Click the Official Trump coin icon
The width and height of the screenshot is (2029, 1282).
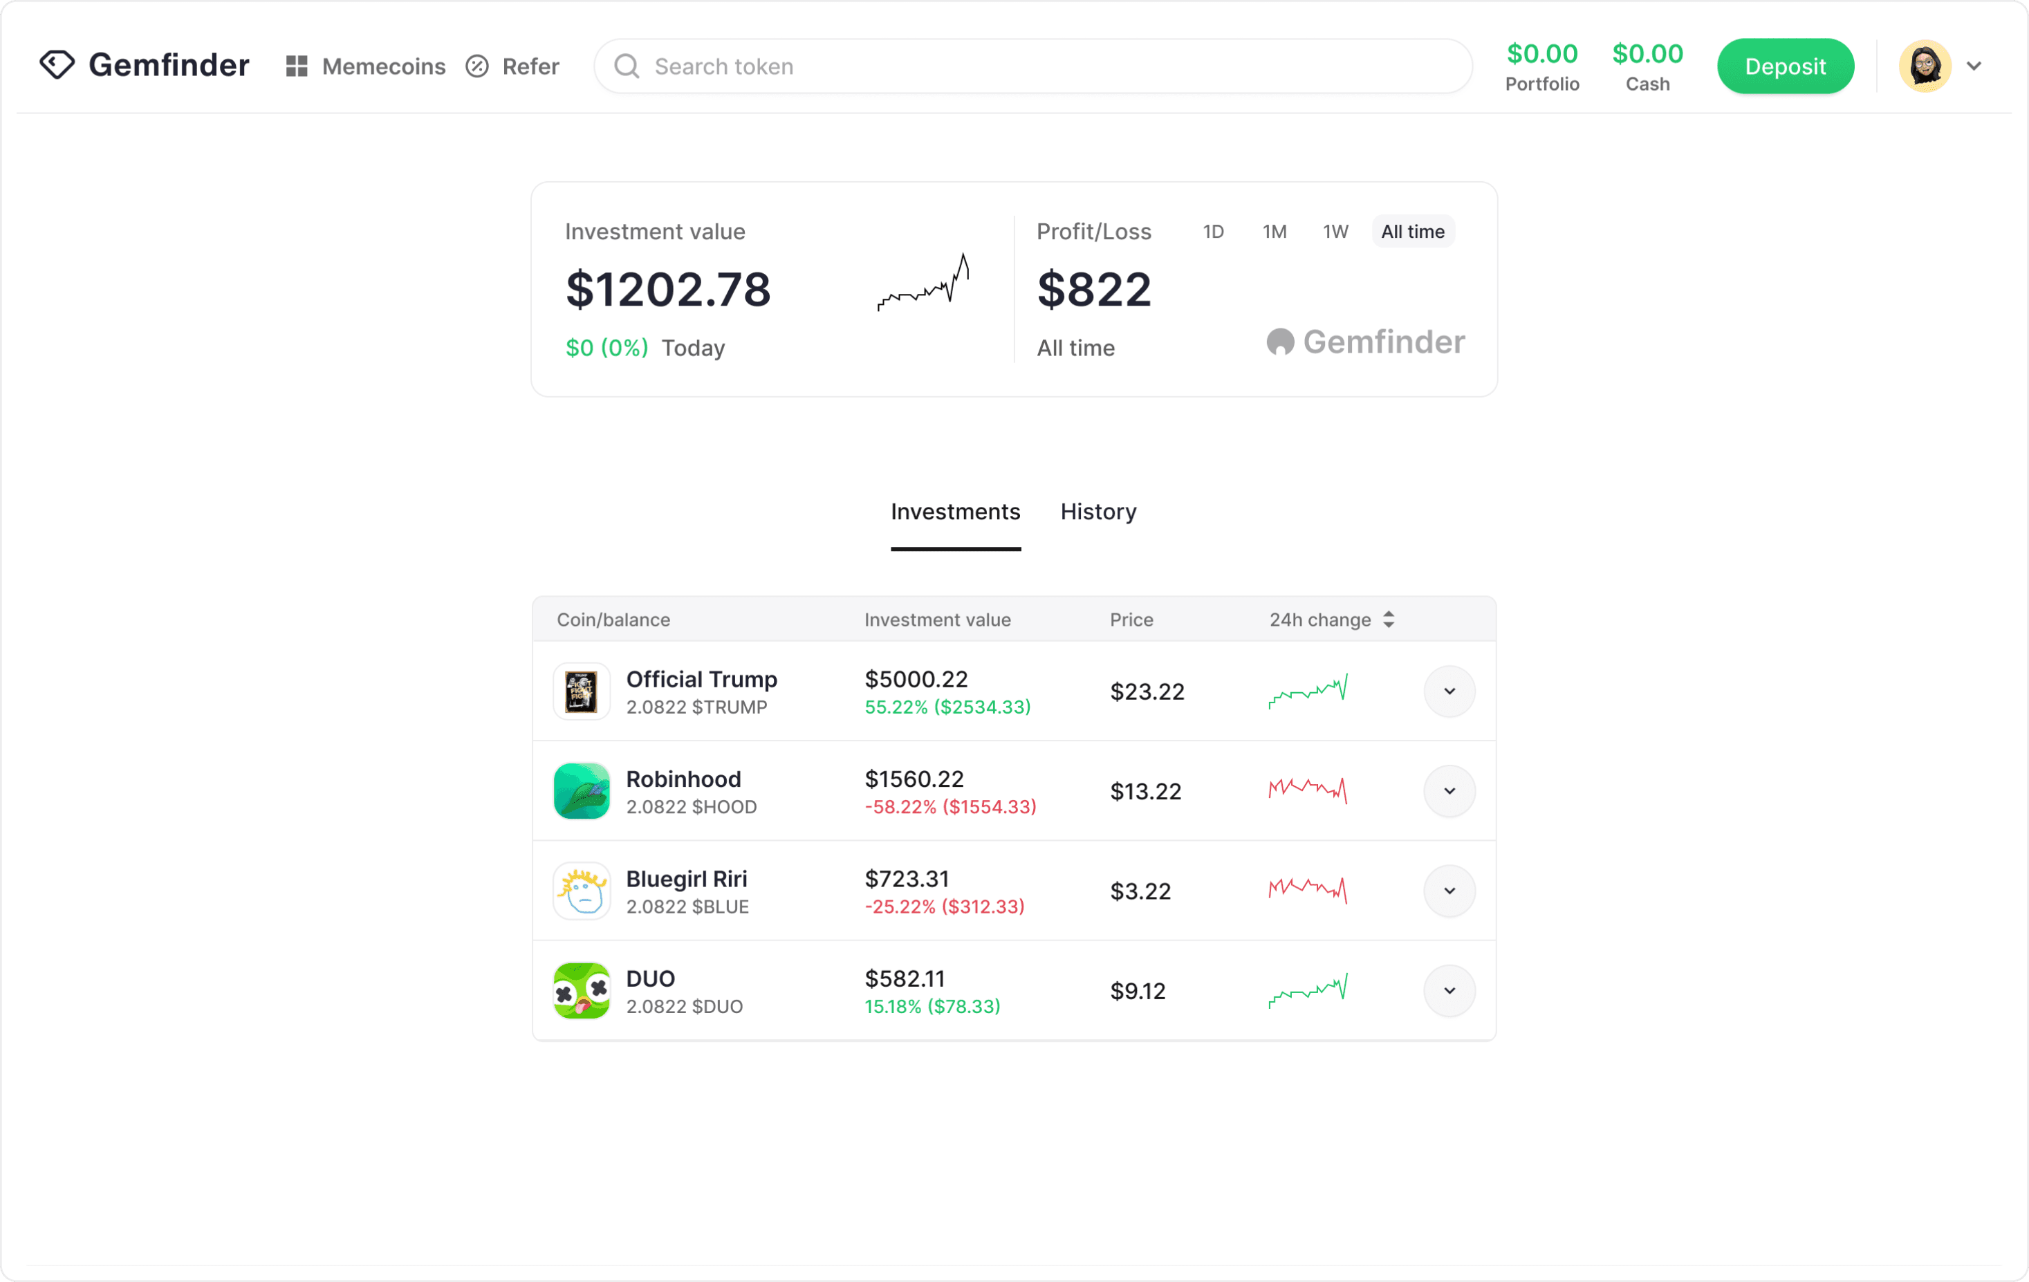tap(582, 691)
